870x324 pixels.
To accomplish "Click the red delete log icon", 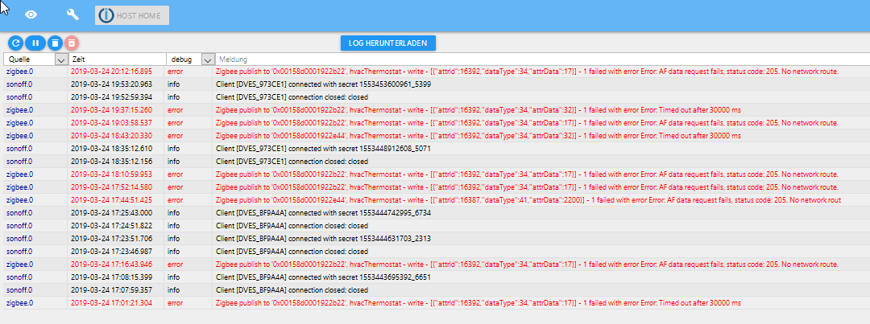I will 72,43.
